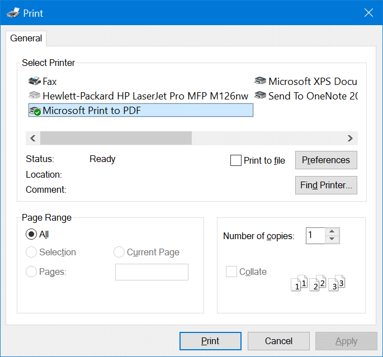The width and height of the screenshot is (383, 357).
Task: Select the "Send To OneNote" printer name
Action: [x=313, y=96]
